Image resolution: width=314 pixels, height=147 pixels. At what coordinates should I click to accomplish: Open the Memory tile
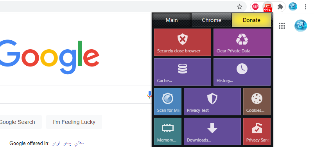[168, 131]
